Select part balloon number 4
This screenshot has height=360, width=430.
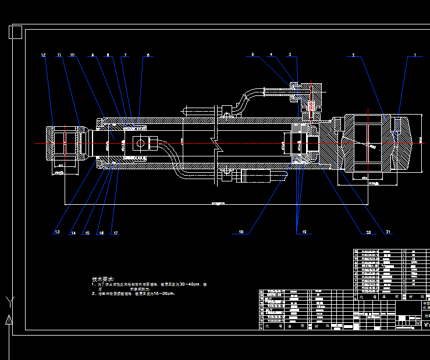(271, 54)
